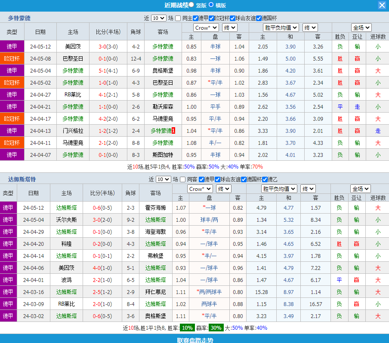
Task: Select the 竖版 radio button
Action: [x=191, y=5]
